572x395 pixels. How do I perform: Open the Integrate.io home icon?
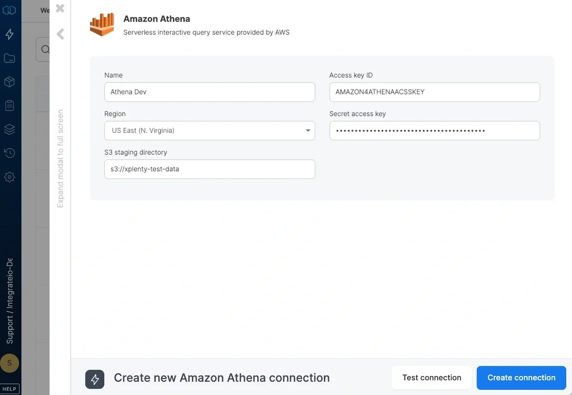(x=10, y=10)
